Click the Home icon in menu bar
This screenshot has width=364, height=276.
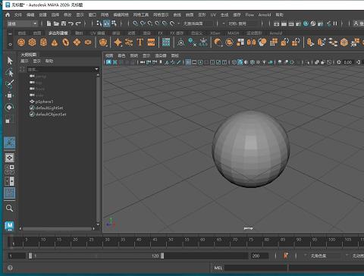click(x=8, y=14)
